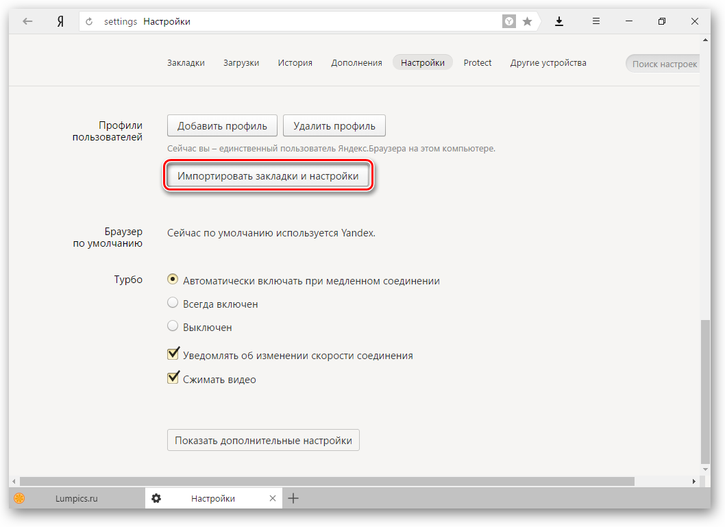This screenshot has width=725, height=527.
Task: Reload page with the refresh icon
Action: point(89,22)
